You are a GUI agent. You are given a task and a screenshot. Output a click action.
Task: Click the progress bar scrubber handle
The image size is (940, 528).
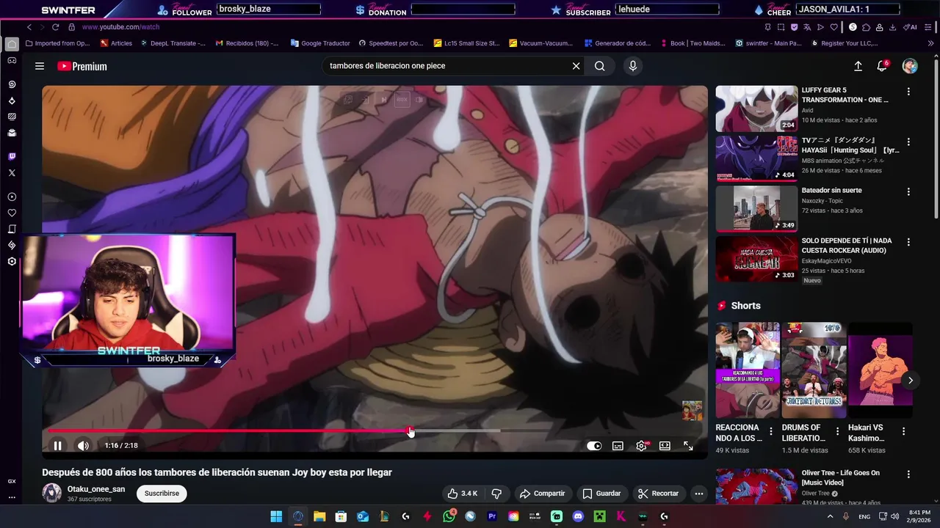tap(410, 431)
